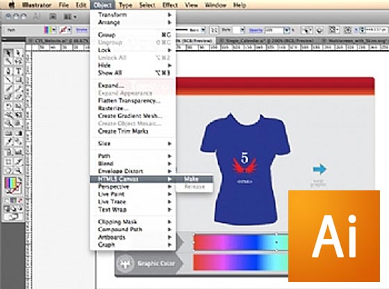Click the Opacity link in control bar
This screenshot has width=389, height=289.
pyautogui.click(x=256, y=31)
